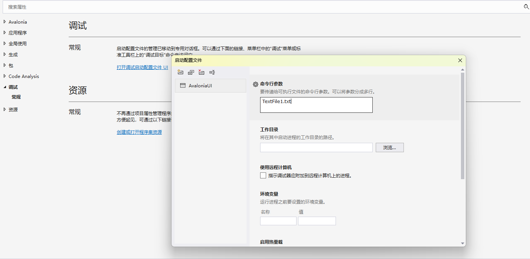This screenshot has height=259, width=530.
Task: Open the 资源 sidebar category
Action: 13,109
